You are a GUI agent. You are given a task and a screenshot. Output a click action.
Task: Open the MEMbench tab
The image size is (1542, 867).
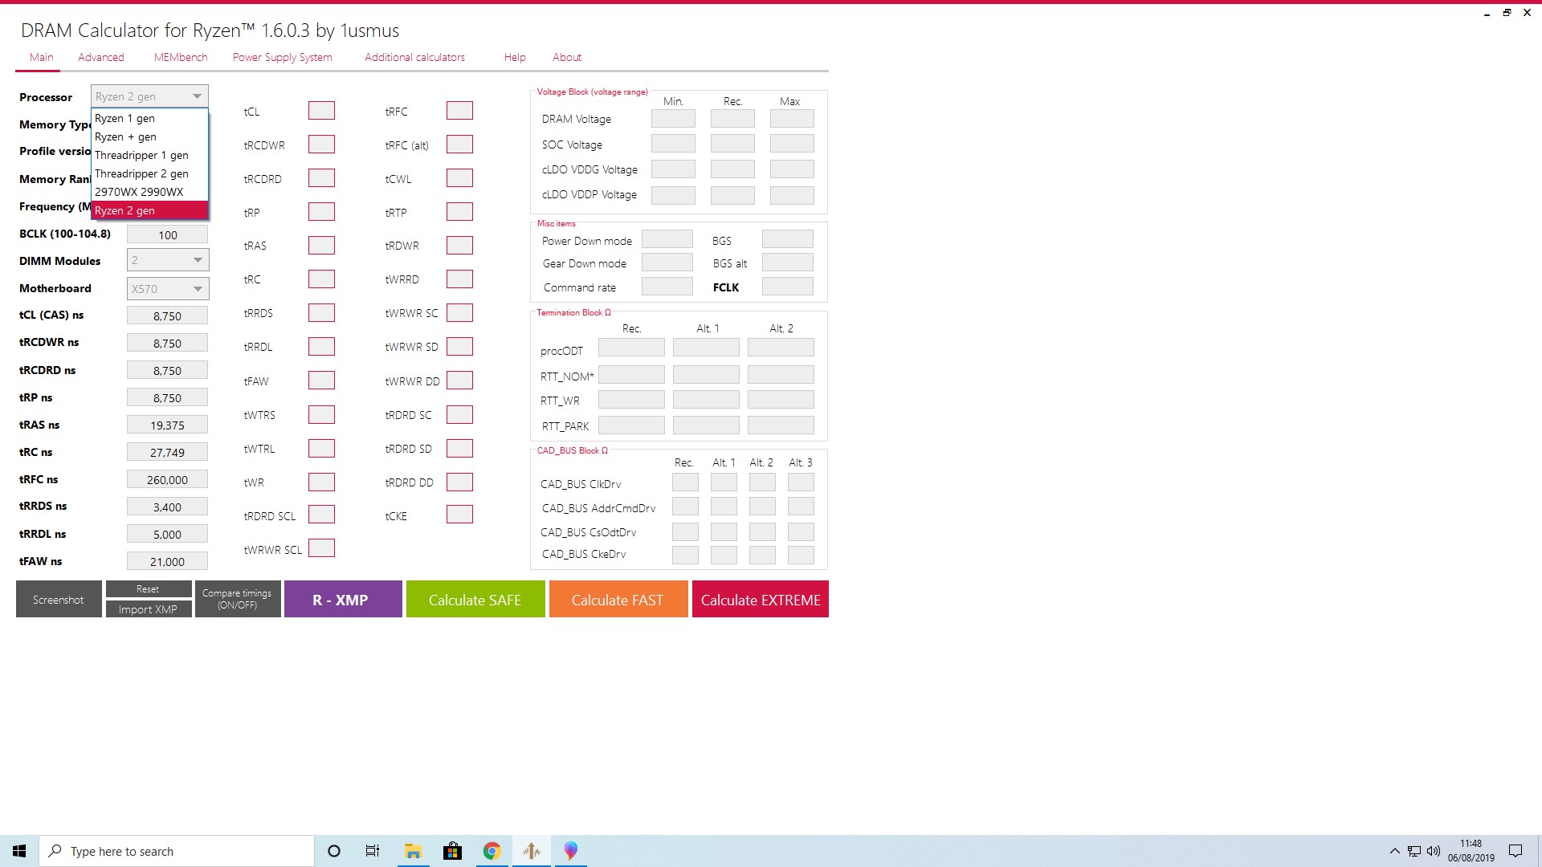(x=181, y=57)
